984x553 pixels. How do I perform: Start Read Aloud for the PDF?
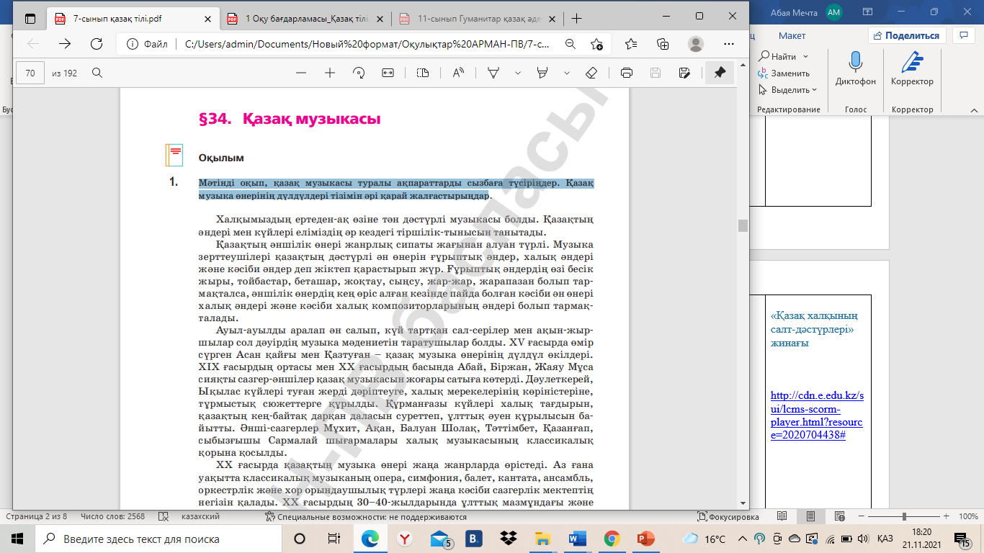click(x=458, y=73)
